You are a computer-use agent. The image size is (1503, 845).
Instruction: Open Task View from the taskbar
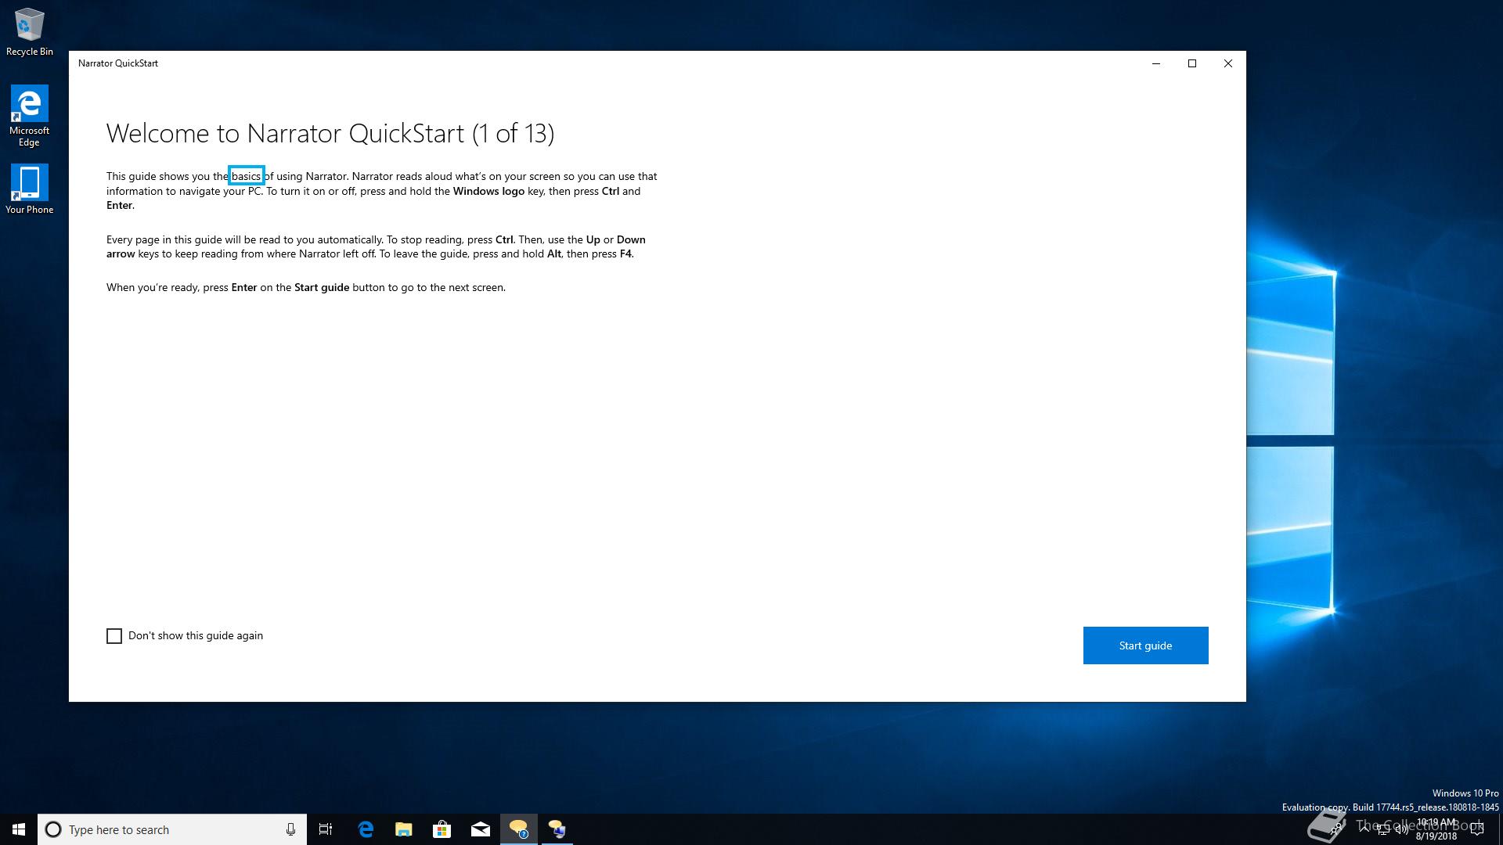pos(326,829)
